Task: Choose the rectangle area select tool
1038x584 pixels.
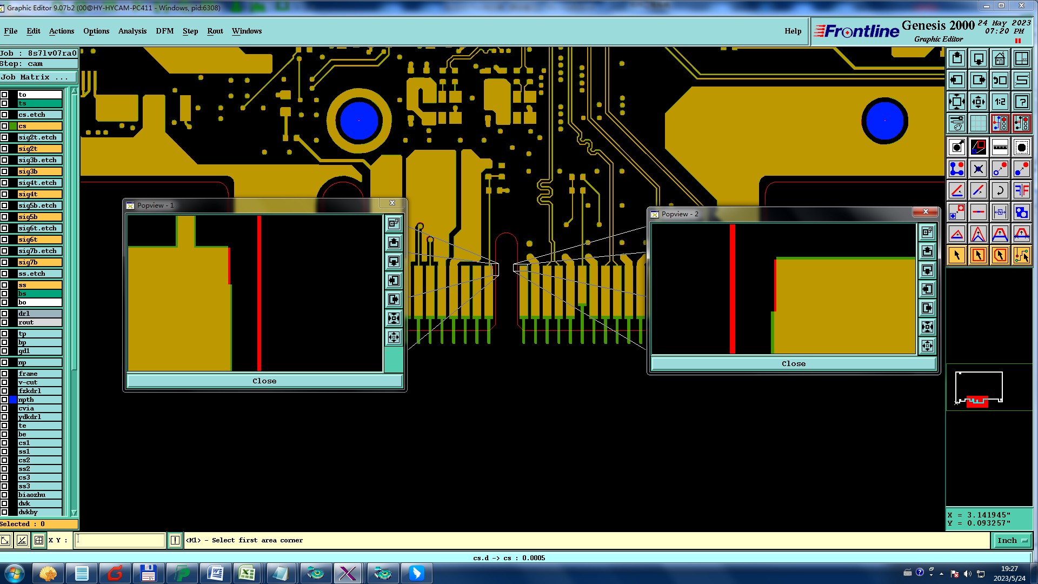Action: [979, 255]
